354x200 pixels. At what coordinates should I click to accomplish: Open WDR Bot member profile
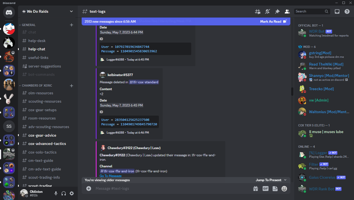(323, 33)
